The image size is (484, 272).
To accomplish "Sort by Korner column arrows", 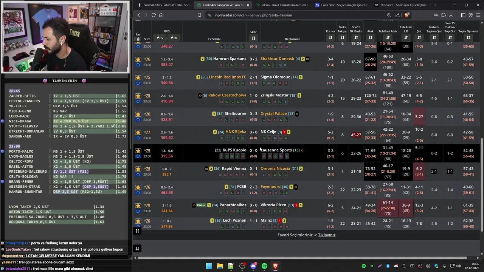I will pos(330,37).
